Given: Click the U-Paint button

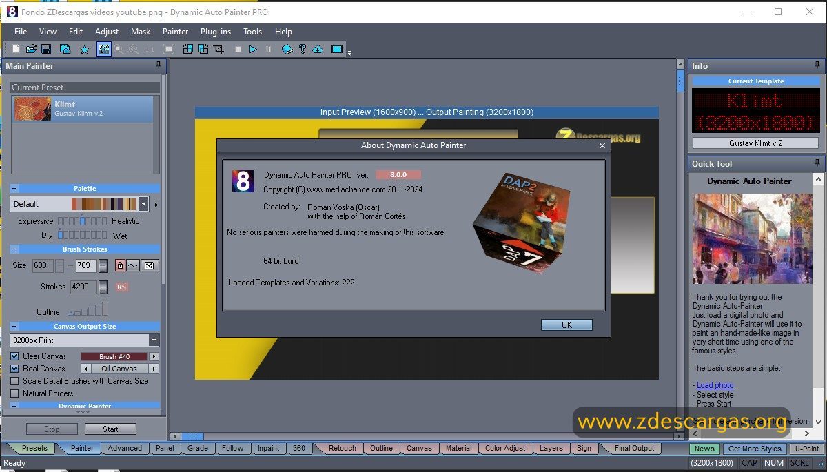Looking at the screenshot, I should (x=806, y=449).
